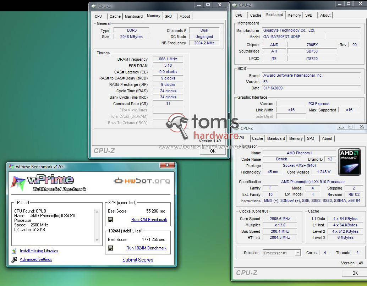This screenshot has height=286, width=367.
Task: Click the Multiplier value x 13.0
Action: (280, 225)
